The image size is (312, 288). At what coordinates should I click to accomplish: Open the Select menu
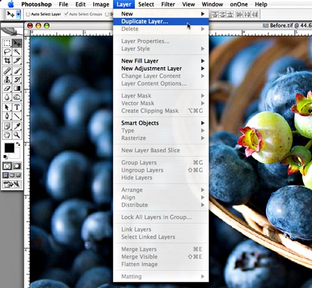pyautogui.click(x=146, y=4)
